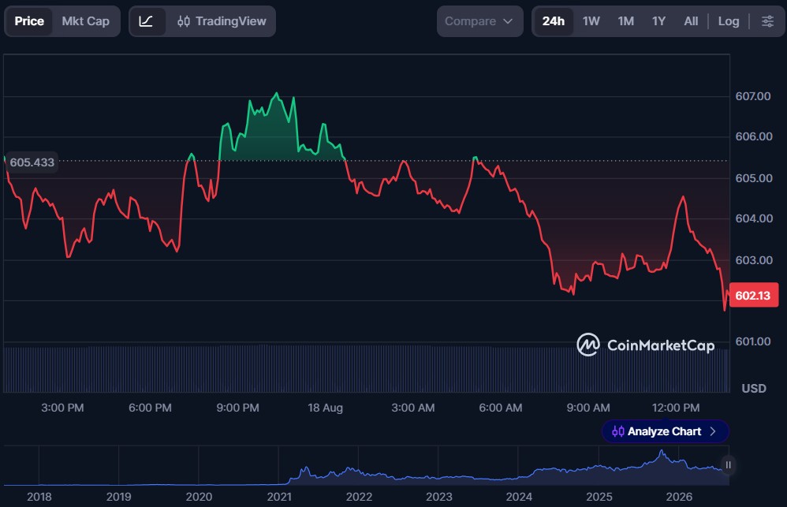787x507 pixels.
Task: Click the 3:00 AM time axis label
Action: 413,408
